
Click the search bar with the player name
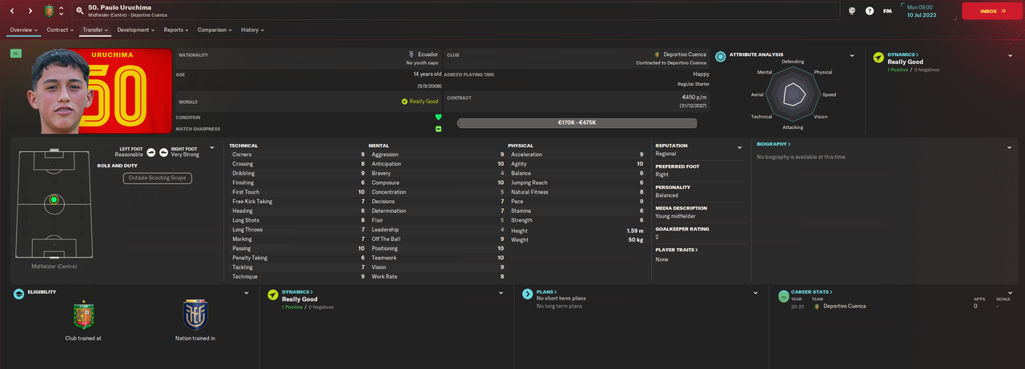pos(456,11)
